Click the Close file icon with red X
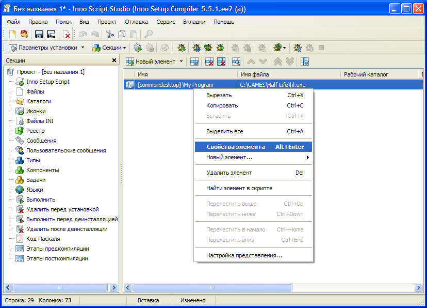 click(x=67, y=34)
